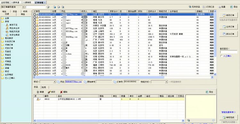Click the red X 删除 icon in goods toolbar
Viewport: 240px width, 124px height.
point(61,92)
